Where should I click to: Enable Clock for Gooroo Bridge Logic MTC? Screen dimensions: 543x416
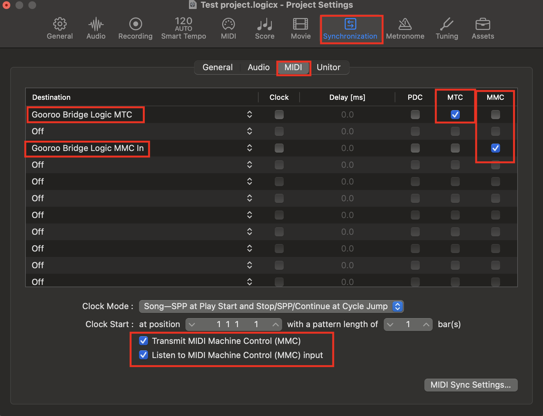(x=279, y=115)
